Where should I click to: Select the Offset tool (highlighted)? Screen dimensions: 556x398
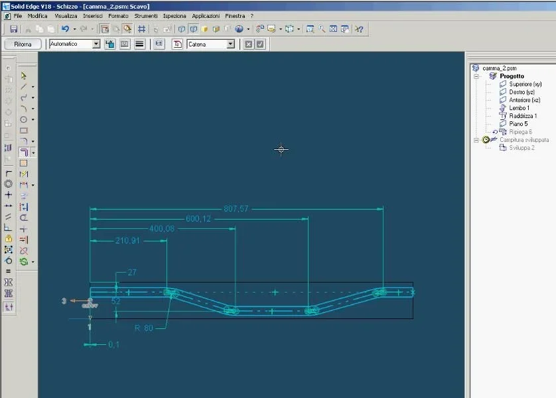tap(24, 153)
